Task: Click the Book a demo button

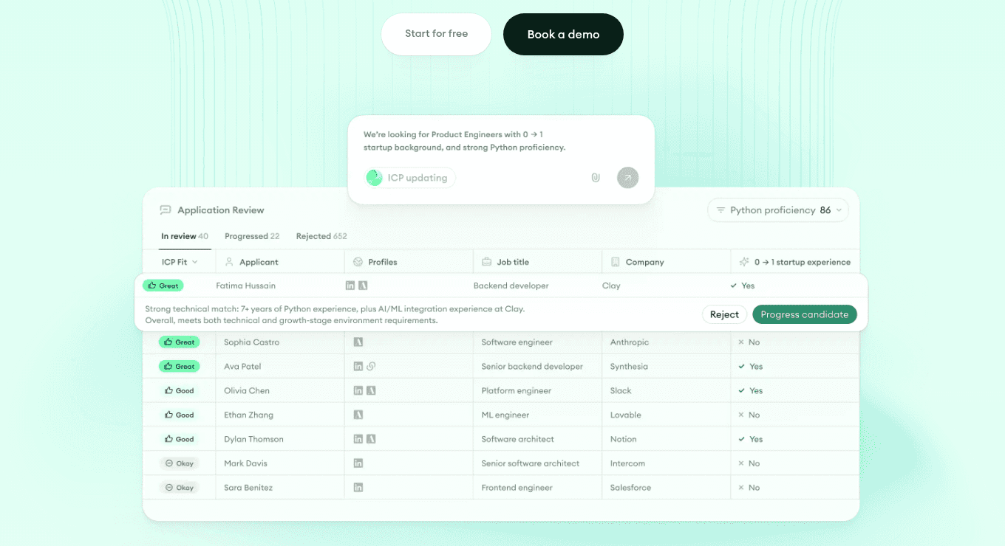Action: point(563,34)
